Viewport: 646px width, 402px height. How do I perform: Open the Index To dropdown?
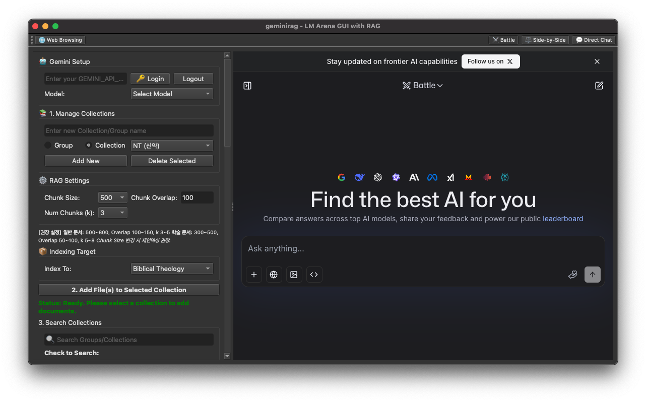click(172, 269)
